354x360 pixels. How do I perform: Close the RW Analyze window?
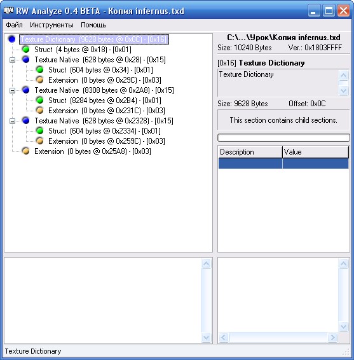(343, 11)
